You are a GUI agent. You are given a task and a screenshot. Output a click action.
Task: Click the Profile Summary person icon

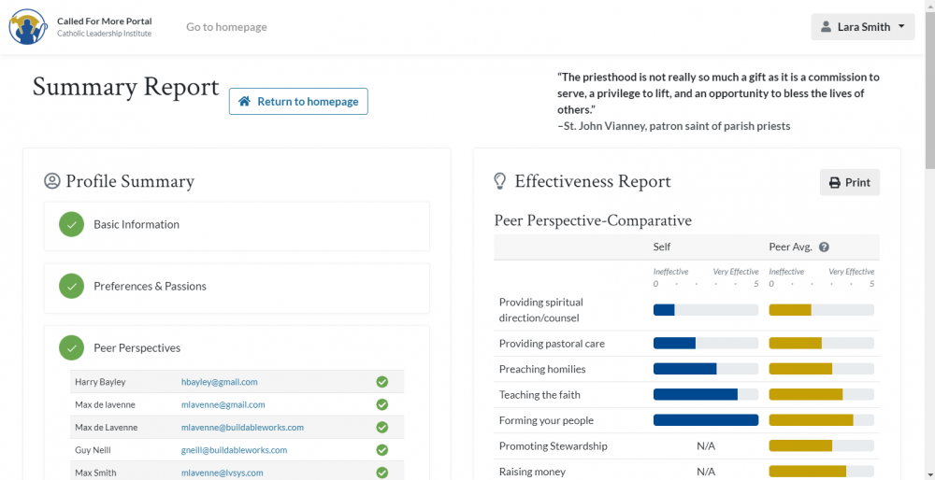coord(52,181)
